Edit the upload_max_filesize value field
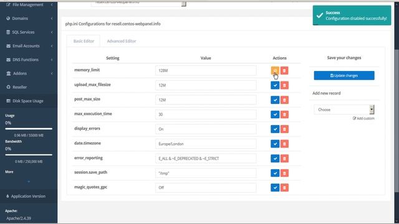The height and width of the screenshot is (224, 399). click(x=206, y=85)
